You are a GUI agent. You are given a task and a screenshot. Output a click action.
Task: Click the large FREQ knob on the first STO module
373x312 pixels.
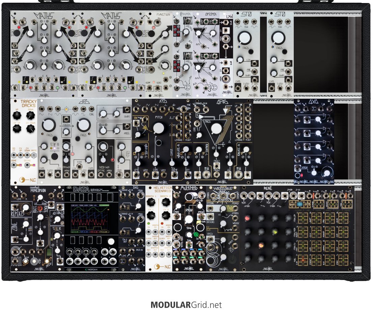[244, 38]
